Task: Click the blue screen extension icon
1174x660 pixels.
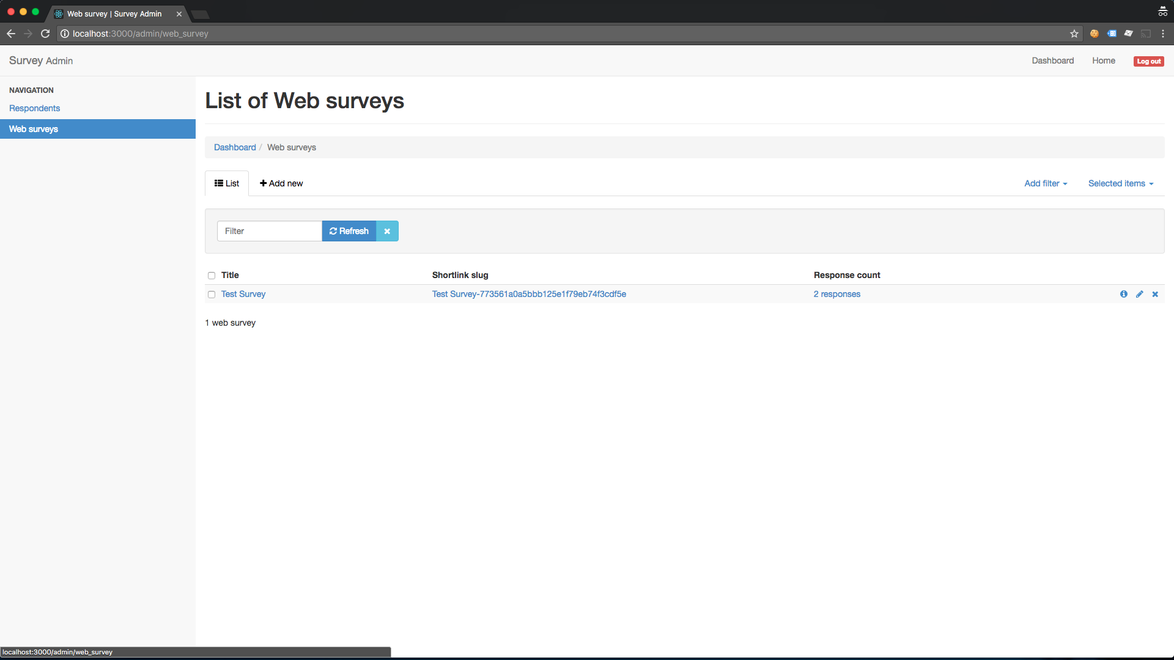Action: (1112, 34)
